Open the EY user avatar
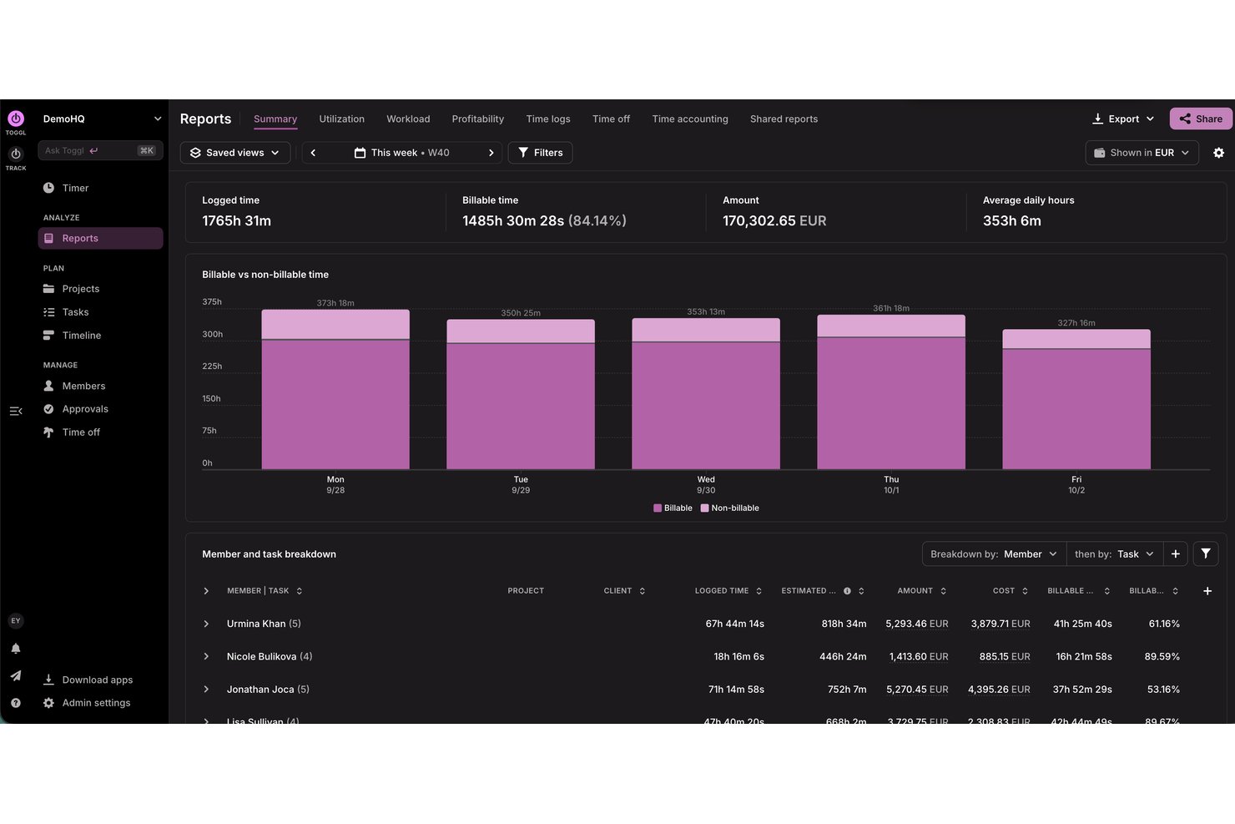The image size is (1235, 824). [16, 621]
